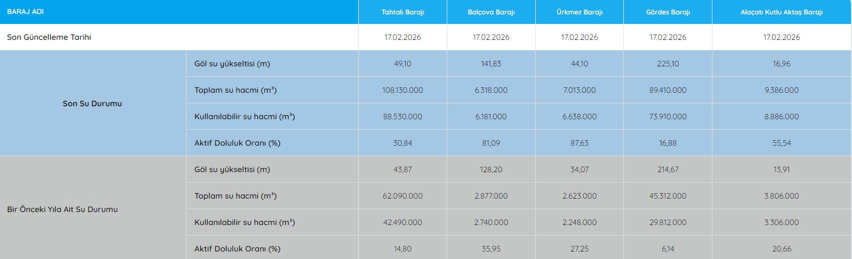
Task: Click the 225,10 lake elevation for Gördes
Action: pos(668,64)
